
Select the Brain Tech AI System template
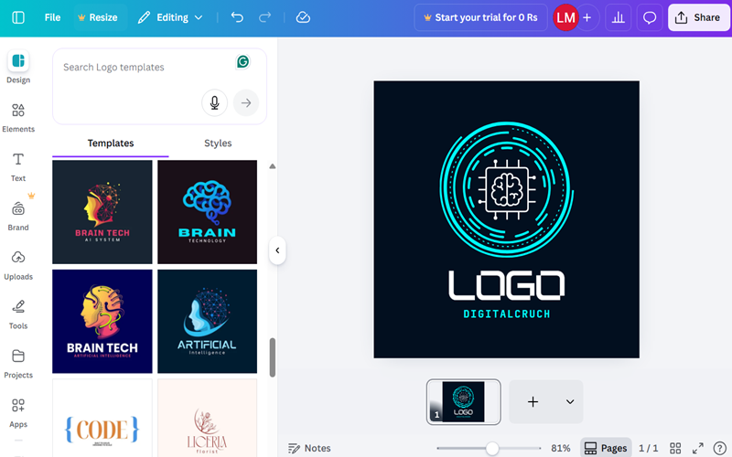pos(102,212)
